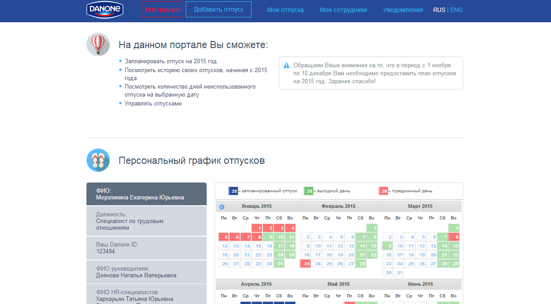Open Уведомления page
This screenshot has height=304, width=551.
click(x=403, y=10)
